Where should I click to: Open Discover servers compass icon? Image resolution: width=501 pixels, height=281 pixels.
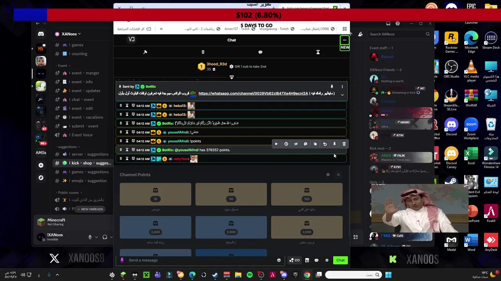(x=41, y=178)
